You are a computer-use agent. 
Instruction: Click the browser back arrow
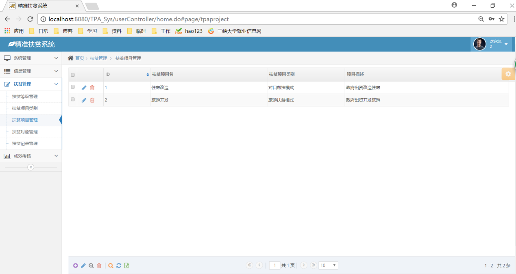pos(7,19)
